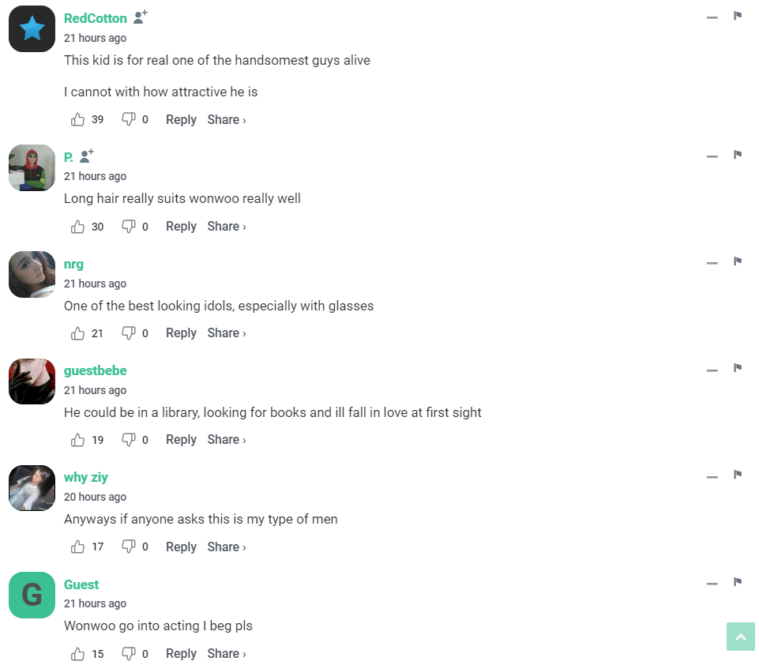The width and height of the screenshot is (759, 665).
Task: Thumbs up nrg's comment about glasses
Action: click(78, 333)
